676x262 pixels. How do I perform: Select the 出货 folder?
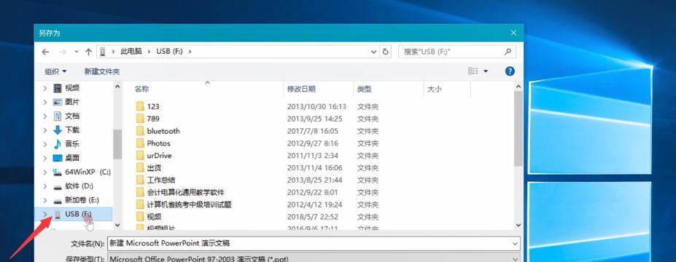pos(154,168)
